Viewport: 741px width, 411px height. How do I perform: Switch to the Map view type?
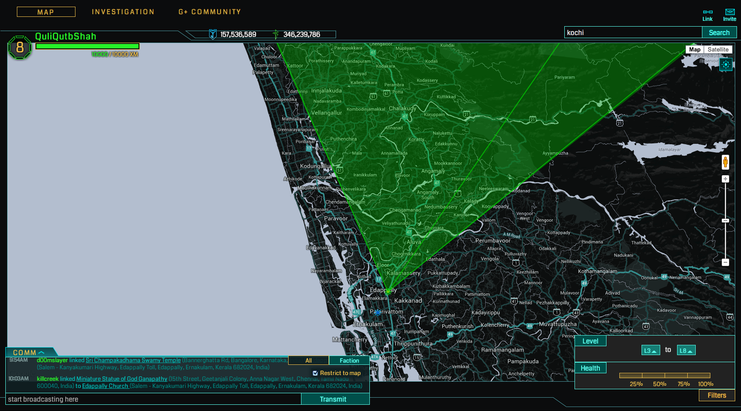(695, 50)
